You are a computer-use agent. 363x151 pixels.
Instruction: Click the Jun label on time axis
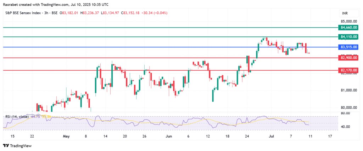coord(169,136)
